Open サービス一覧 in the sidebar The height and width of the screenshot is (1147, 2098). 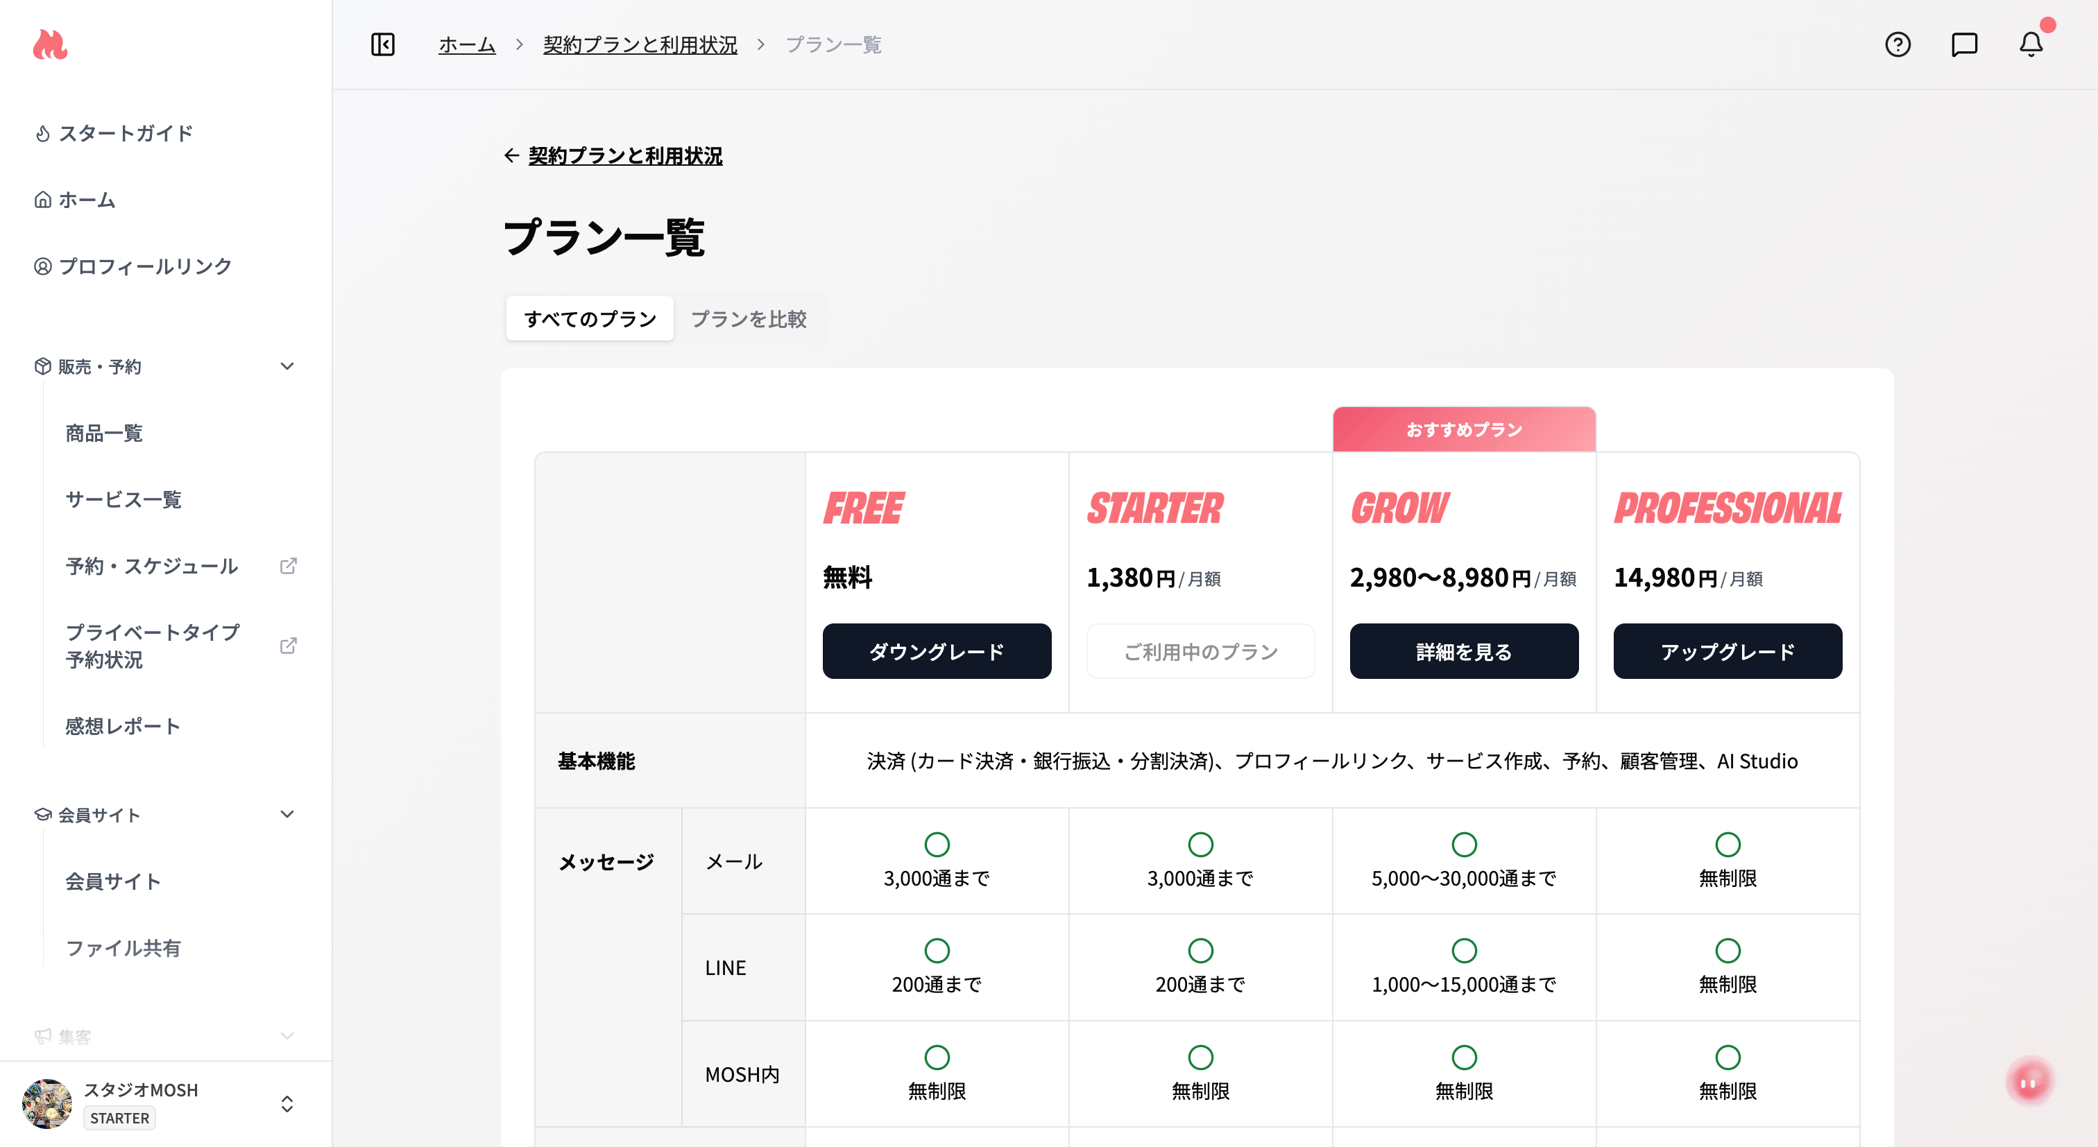point(123,500)
